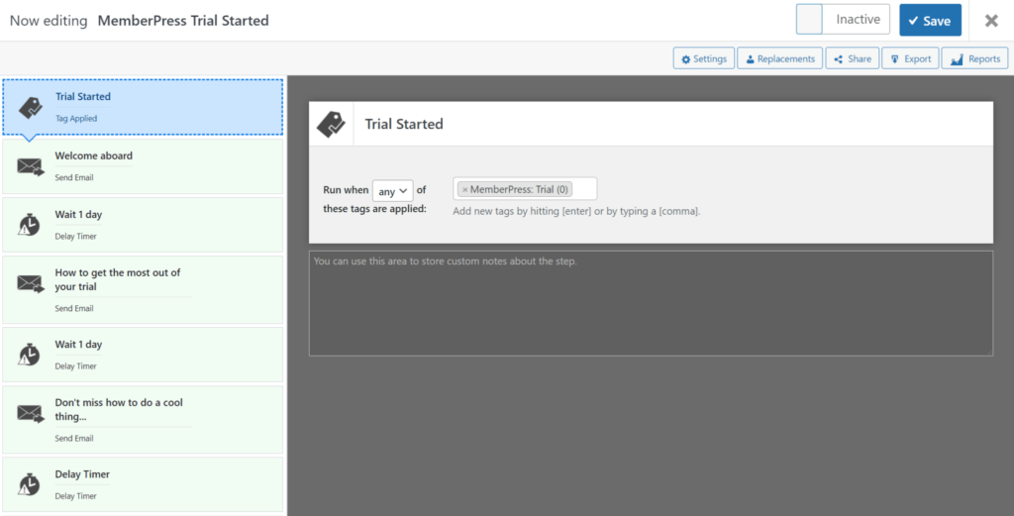Image resolution: width=1014 pixels, height=516 pixels.
Task: Select Don't miss how to do a cool thing step
Action: [x=143, y=420]
